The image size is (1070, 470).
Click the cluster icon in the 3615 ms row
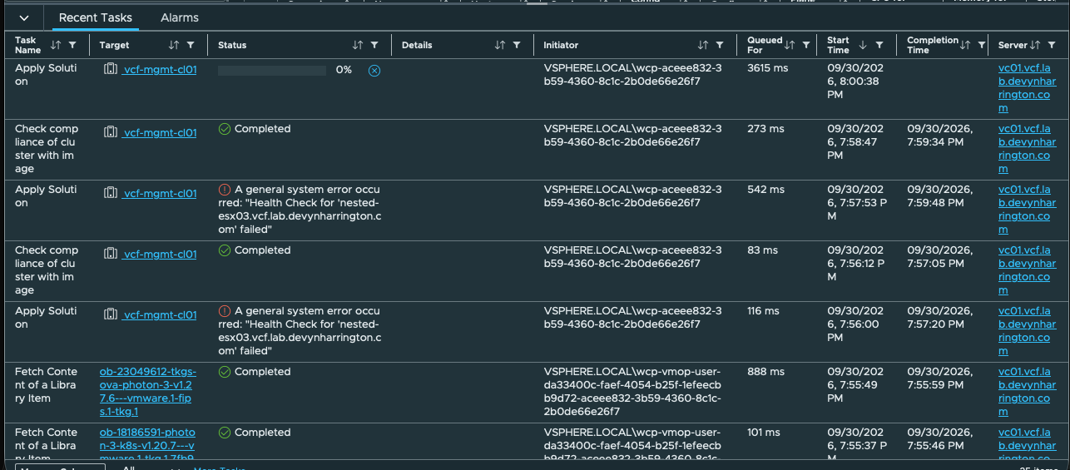[111, 70]
